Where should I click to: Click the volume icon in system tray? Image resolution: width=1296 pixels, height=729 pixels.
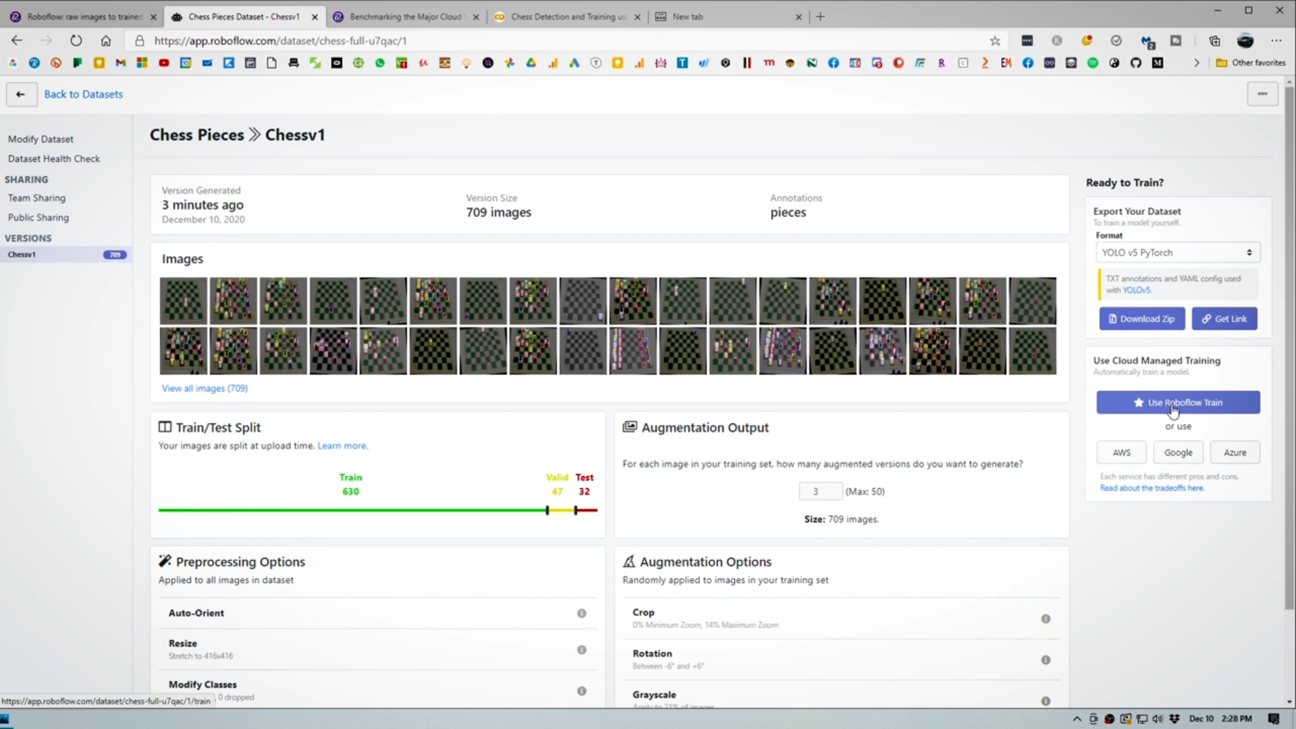tap(1158, 719)
